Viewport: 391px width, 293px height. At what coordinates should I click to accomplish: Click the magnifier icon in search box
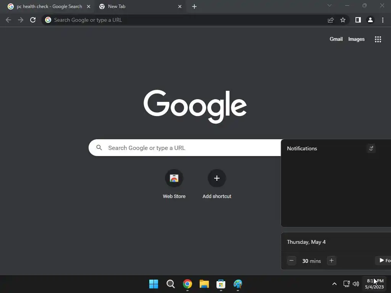pos(99,148)
